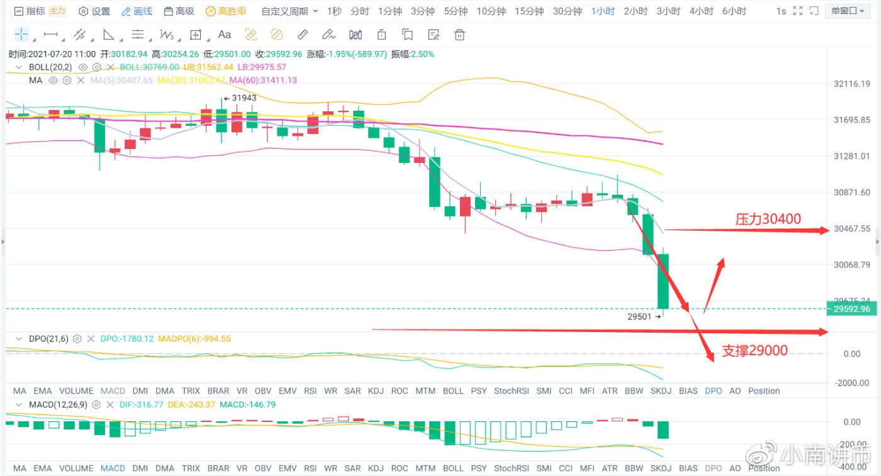Select KDJ in the DPO indicator row

pos(376,390)
